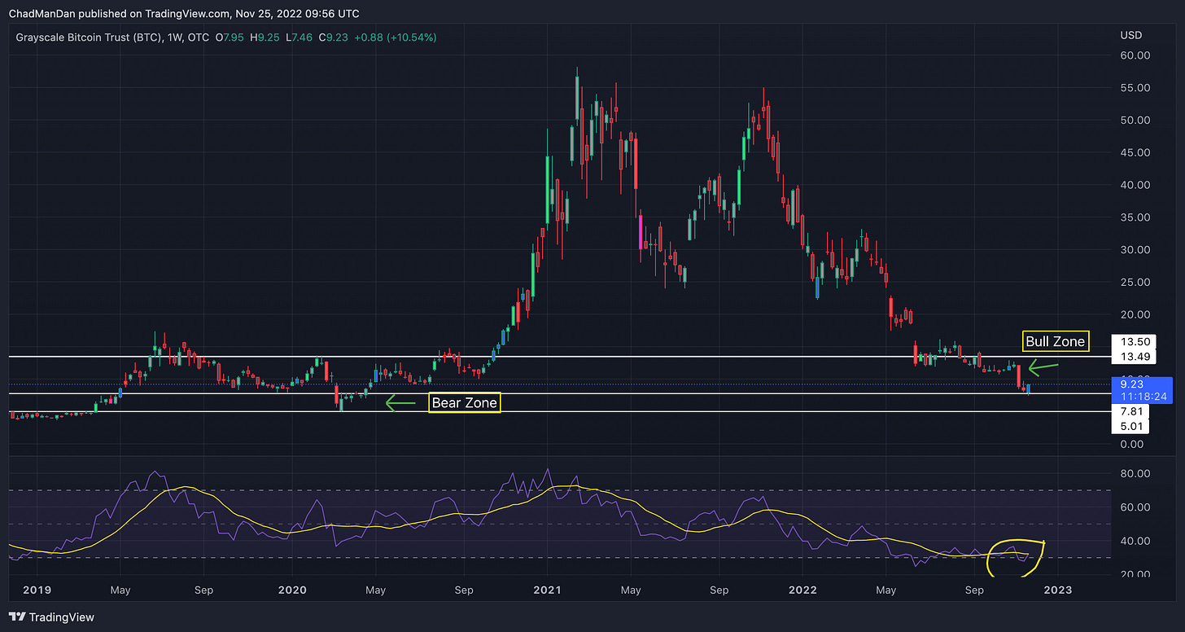This screenshot has width=1185, height=632.
Task: Click the 2023 marker on time axis
Action: point(1056,588)
